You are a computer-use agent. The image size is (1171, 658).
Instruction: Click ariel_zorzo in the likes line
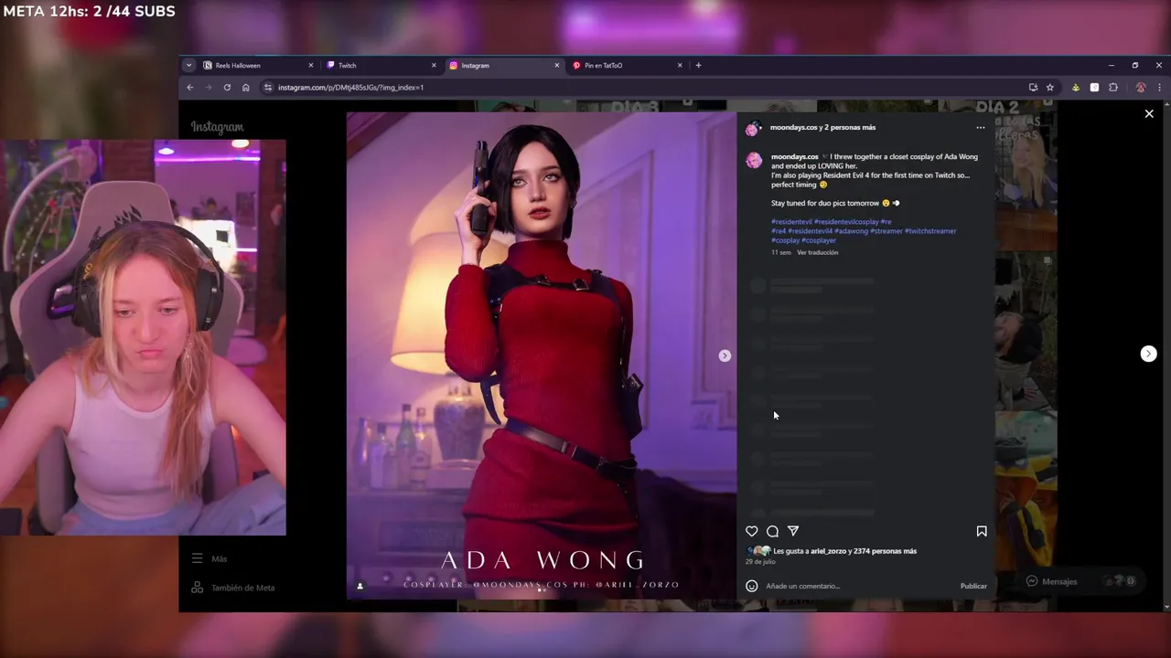[829, 551]
